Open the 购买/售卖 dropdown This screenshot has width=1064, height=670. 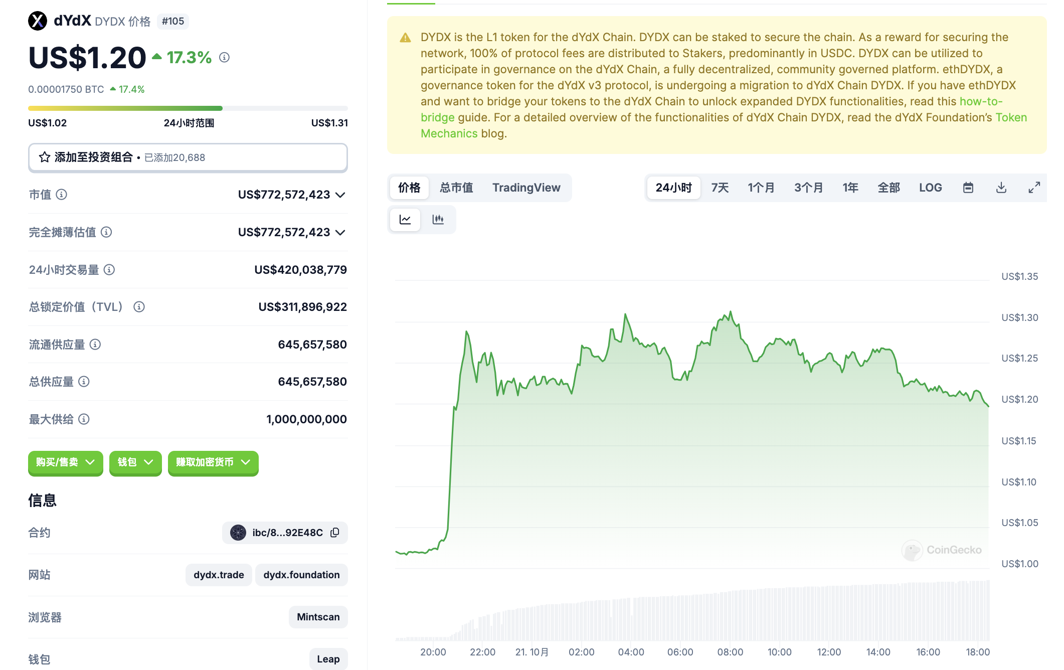(x=65, y=462)
